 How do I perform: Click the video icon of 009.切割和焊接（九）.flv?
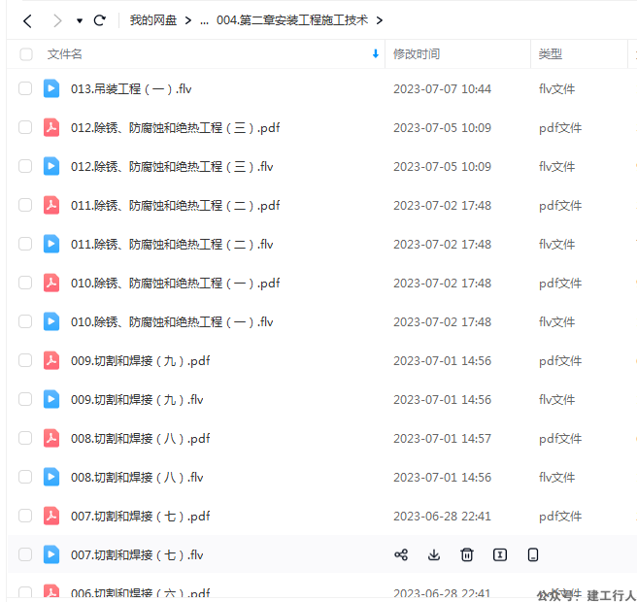point(51,399)
